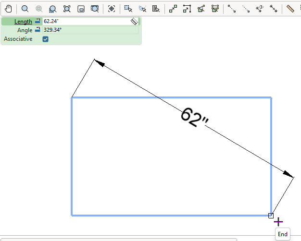Click green square with frame scale icon
The width and height of the screenshot is (301, 241).
click(x=187, y=9)
